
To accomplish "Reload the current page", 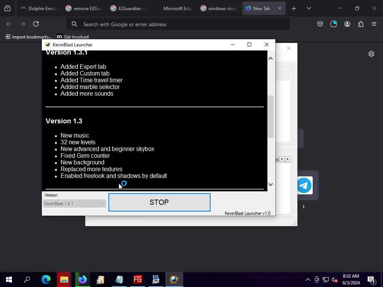I will tap(36, 24).
